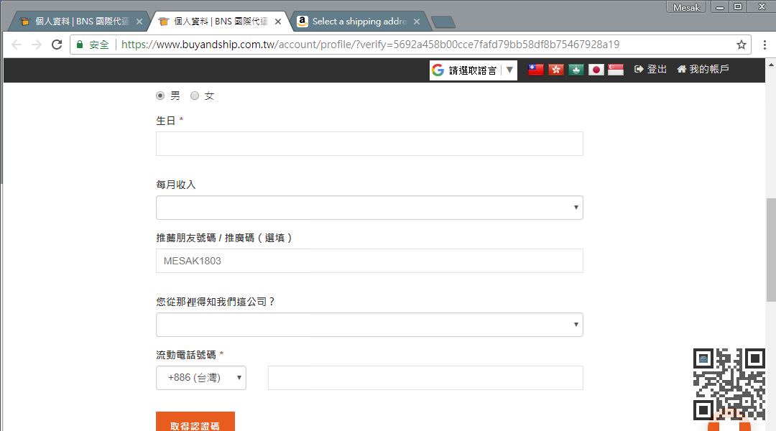Screen dimensions: 776x431
Task: Reload the page using the refresh icon
Action: [x=57, y=45]
